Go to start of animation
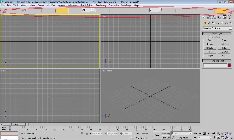This screenshot has height=140, width=234. (195, 133)
